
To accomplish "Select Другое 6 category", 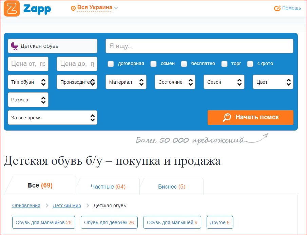I will click(x=220, y=222).
